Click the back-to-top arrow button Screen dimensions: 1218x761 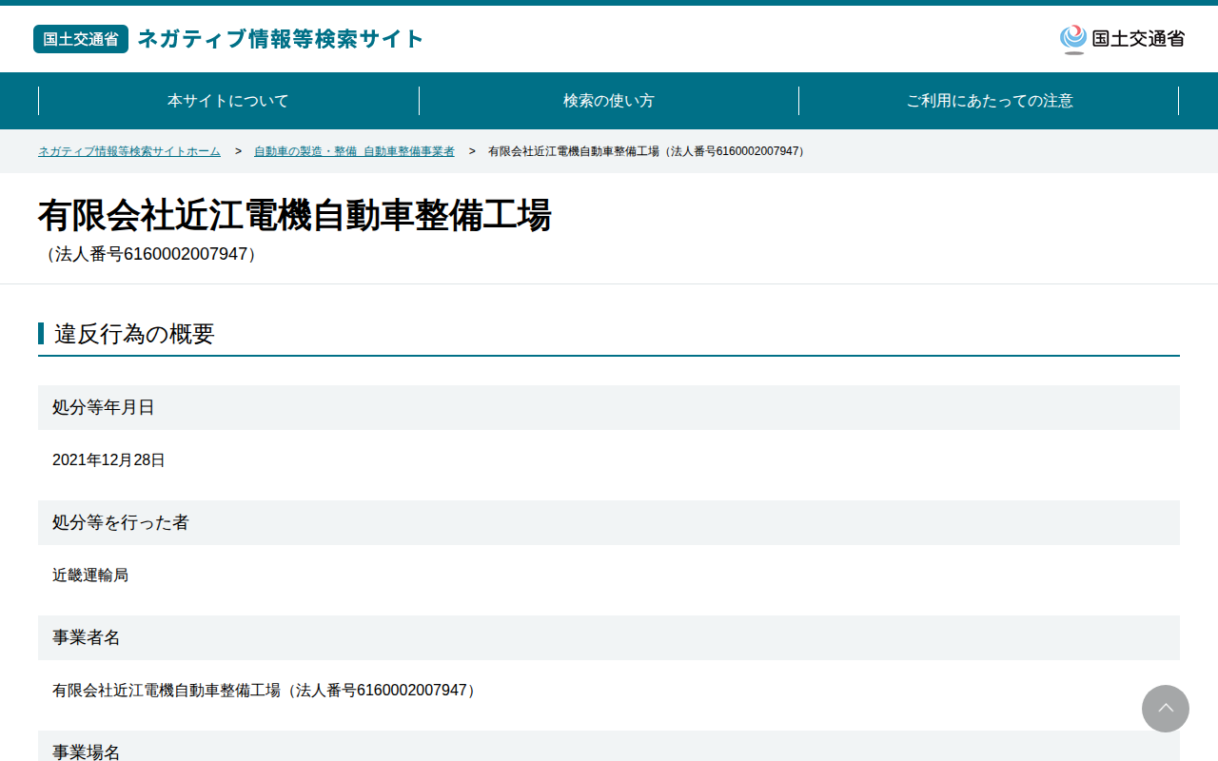pyautogui.click(x=1166, y=709)
